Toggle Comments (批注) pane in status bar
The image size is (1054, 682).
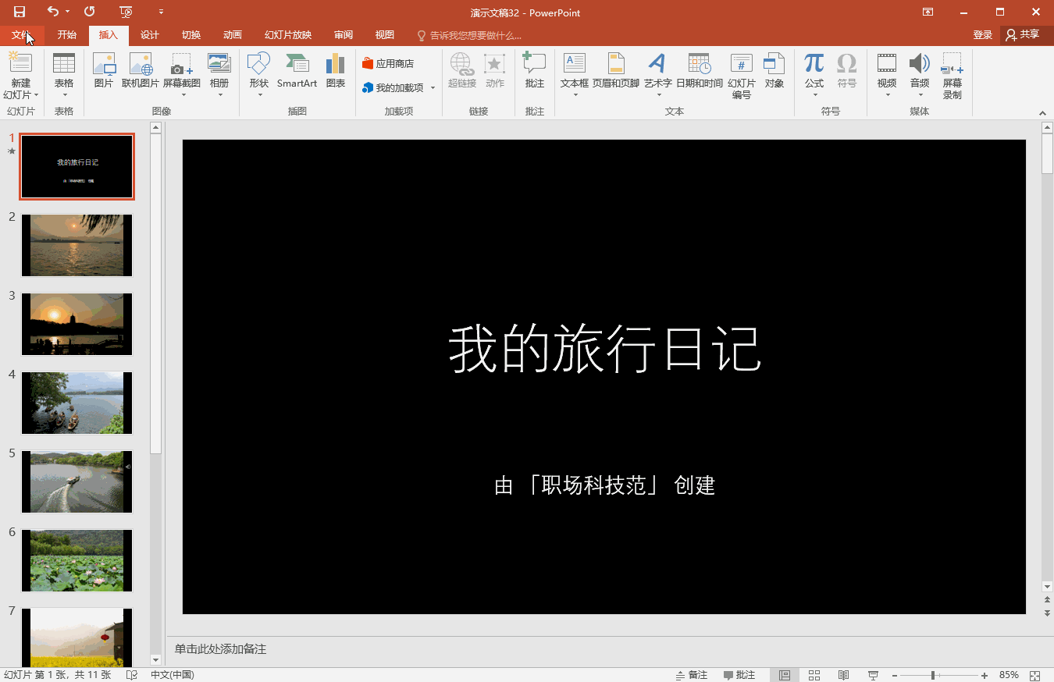(739, 675)
